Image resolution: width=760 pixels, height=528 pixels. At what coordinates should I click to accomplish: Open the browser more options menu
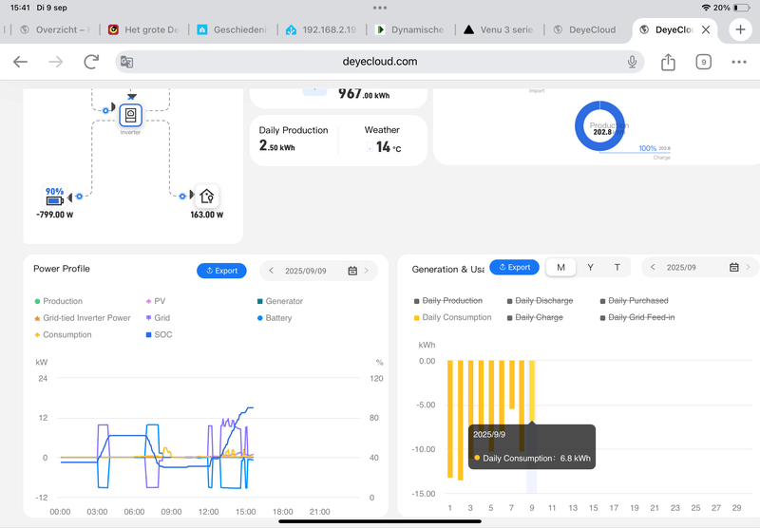tap(739, 62)
